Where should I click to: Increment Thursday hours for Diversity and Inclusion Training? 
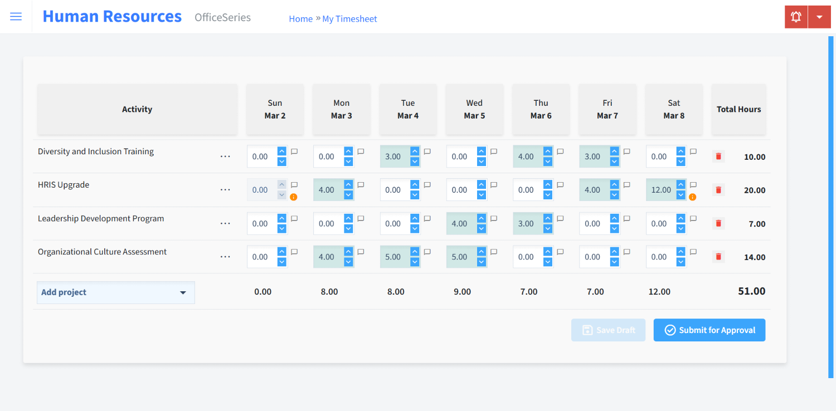click(x=547, y=153)
